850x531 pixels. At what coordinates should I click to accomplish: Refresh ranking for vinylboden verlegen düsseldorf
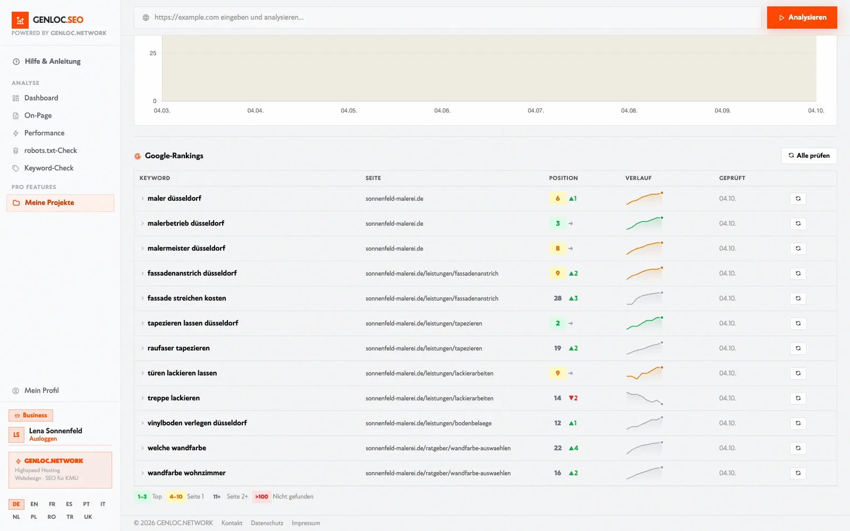tap(798, 423)
